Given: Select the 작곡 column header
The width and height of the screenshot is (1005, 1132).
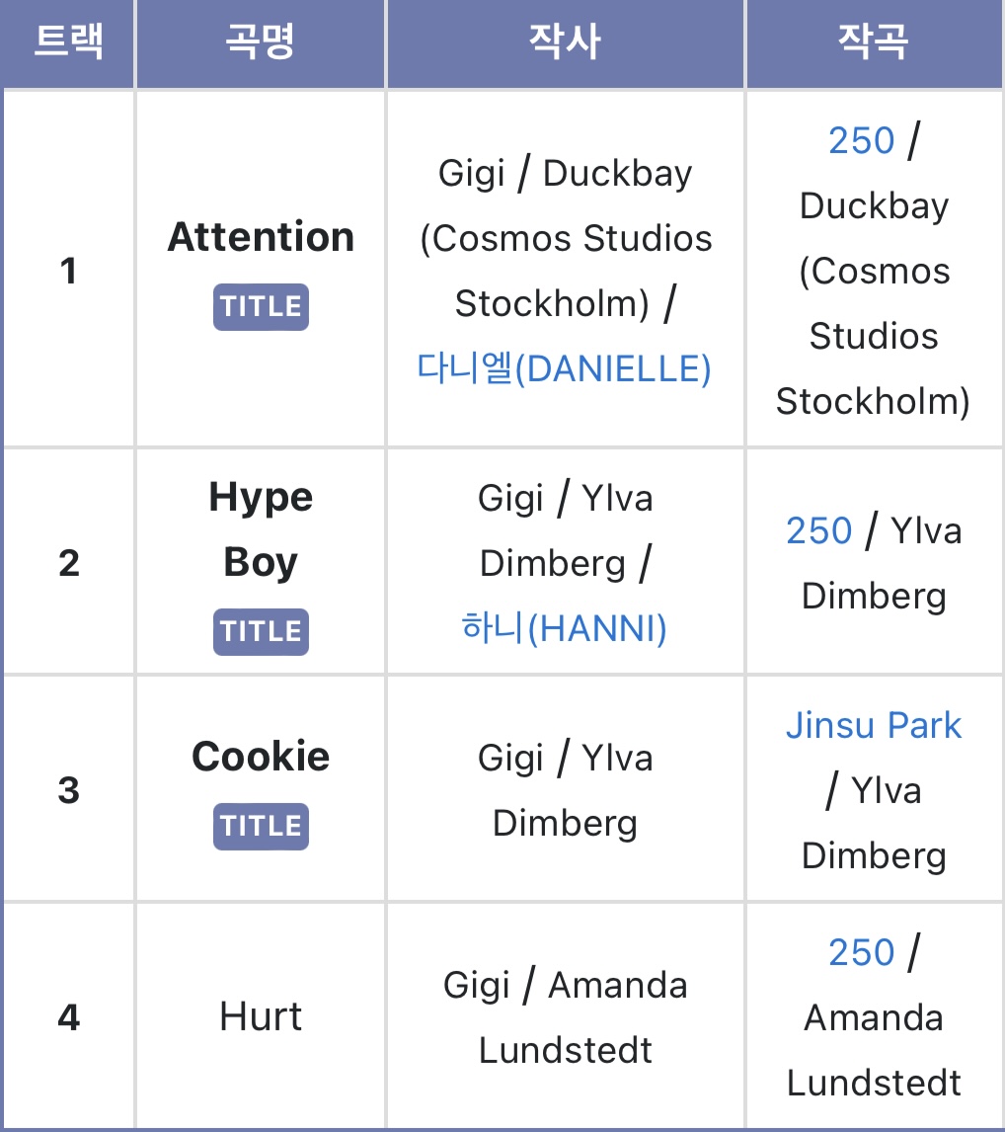Looking at the screenshot, I should [873, 42].
